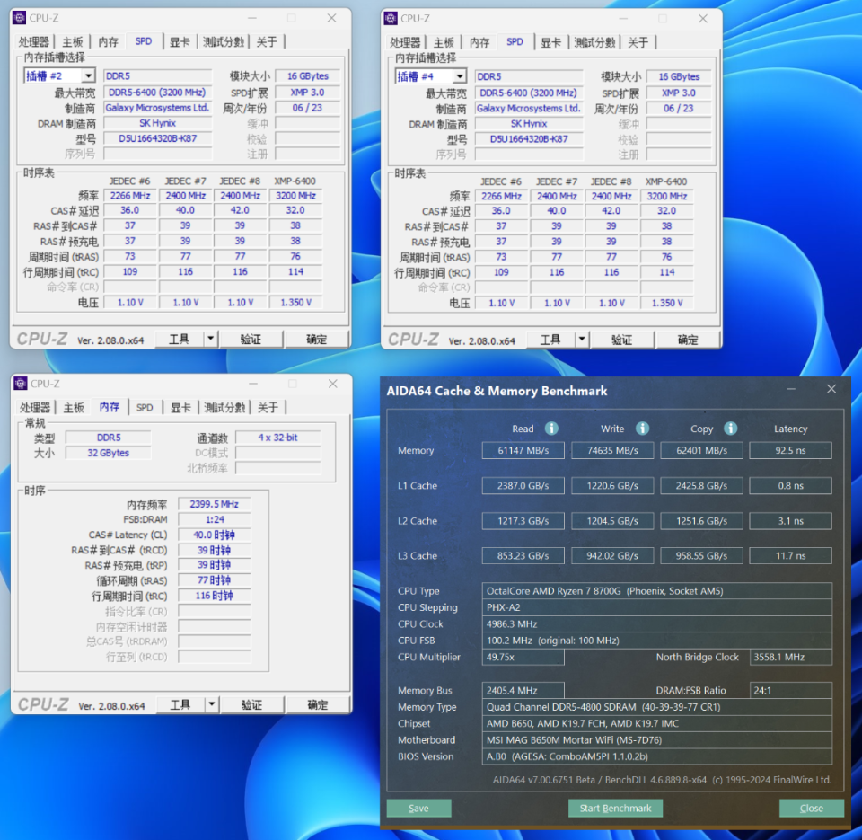Click North Bridge Clock value 3558.1 MHz
862x840 pixels.
[790, 657]
